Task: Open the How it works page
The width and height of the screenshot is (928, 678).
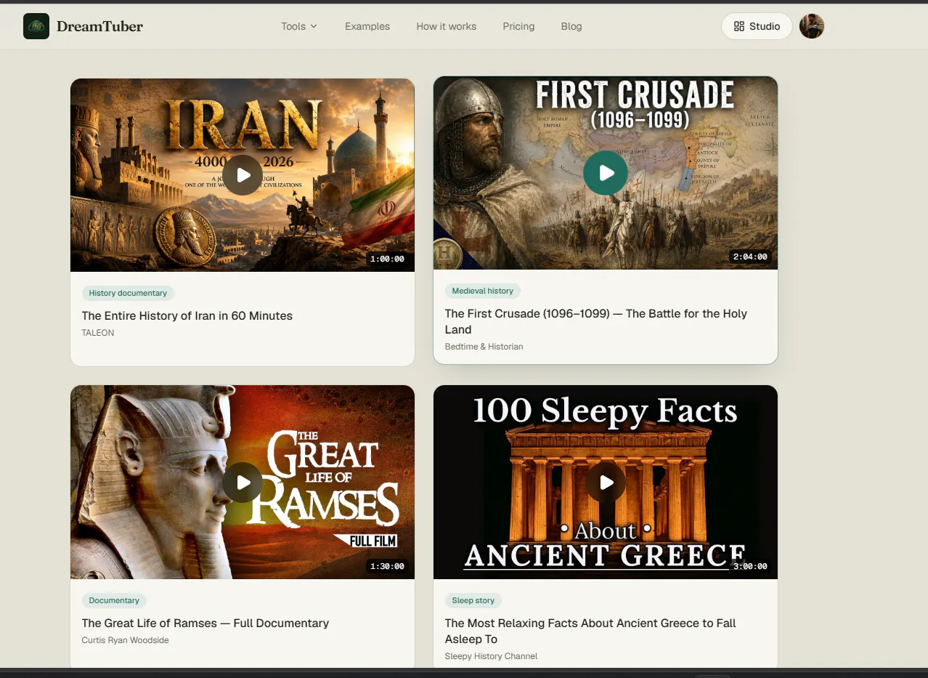Action: pos(447,26)
